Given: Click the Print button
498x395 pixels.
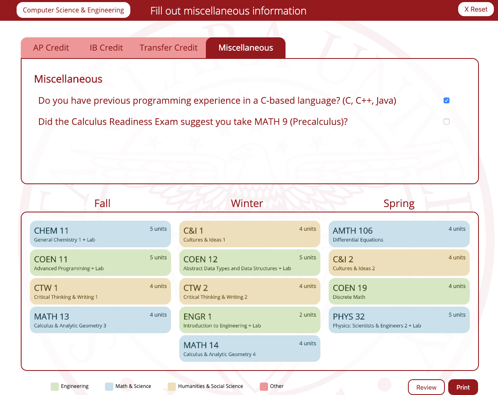Looking at the screenshot, I should (x=463, y=387).
